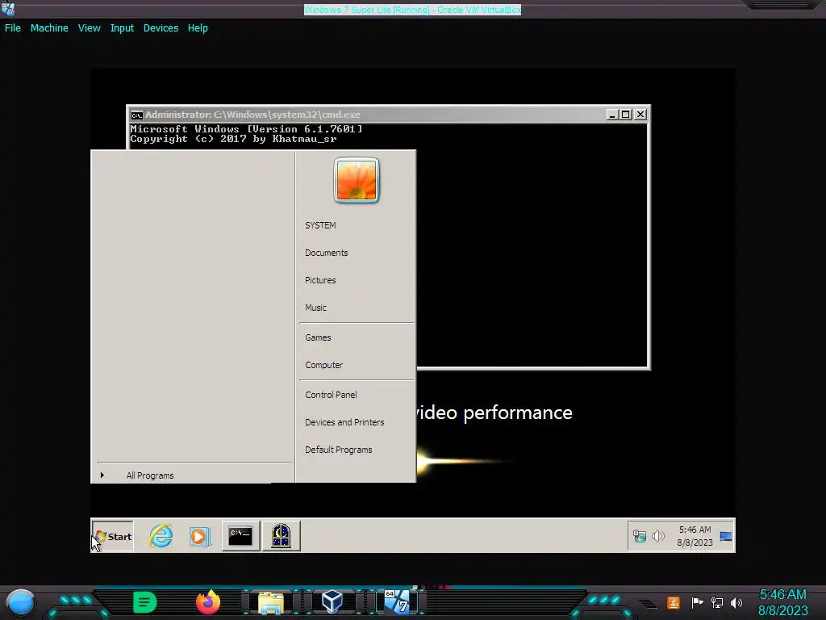Click the VirtualBox window title icon
The width and height of the screenshot is (826, 620).
click(8, 9)
